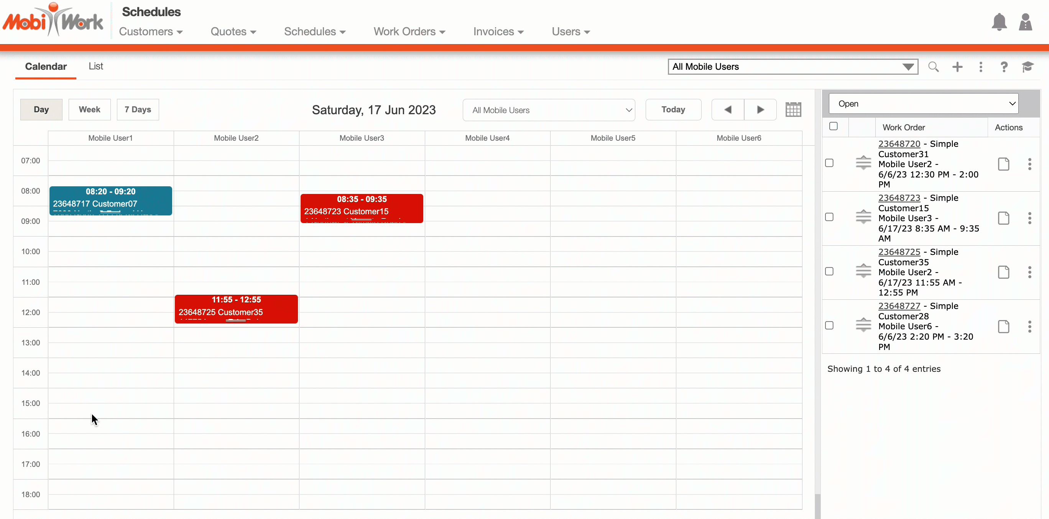Click the red 11:55 - 12:55 Customer35 event
The height and width of the screenshot is (519, 1049).
pos(236,309)
